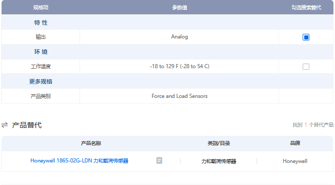Viewport: 335px width, 185px height.
Task: Click the 找到 1 个替代产品 result count
Action: click(x=313, y=125)
